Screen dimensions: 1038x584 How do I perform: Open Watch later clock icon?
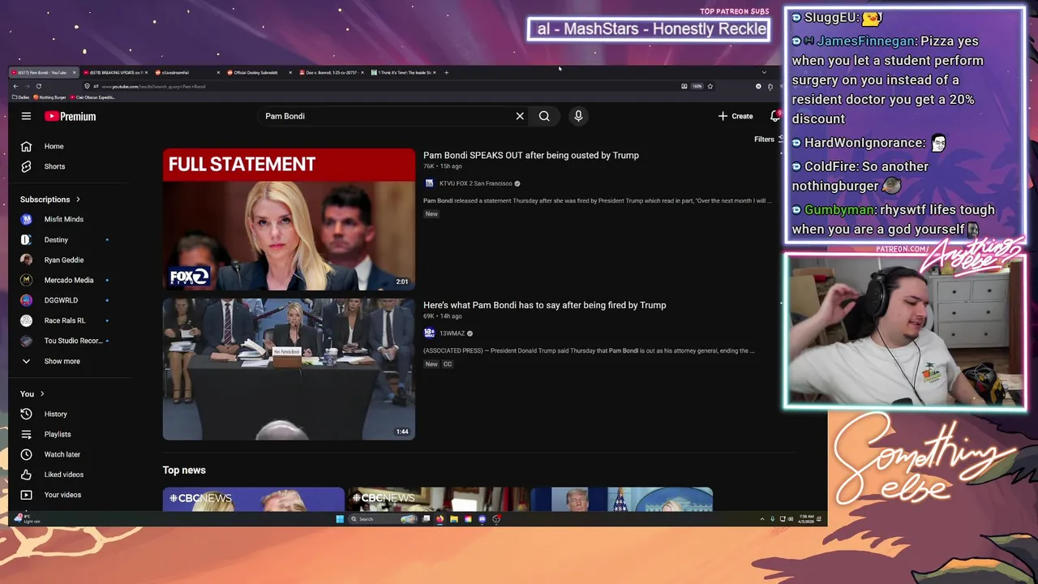click(x=26, y=454)
